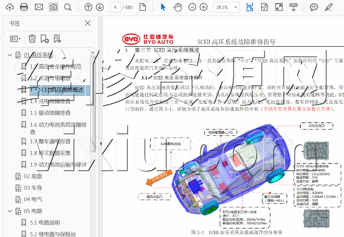Screen dimensions: 344x237
Task: Click the page number input field
Action: tap(115, 7)
